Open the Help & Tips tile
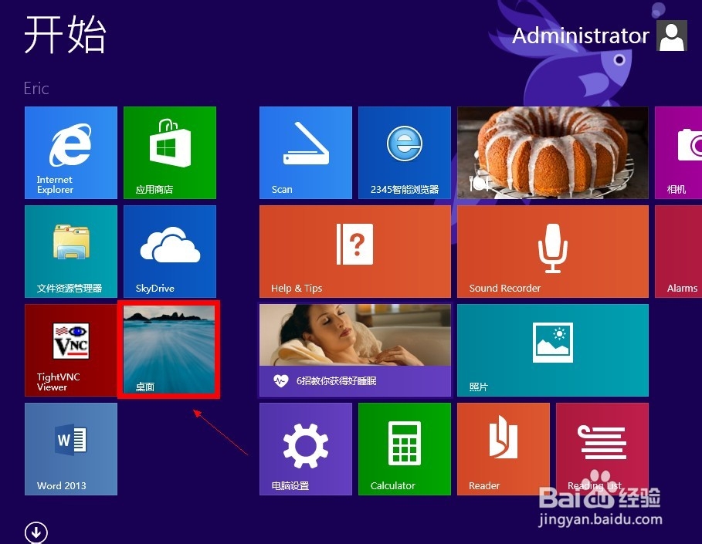This screenshot has width=702, height=544. [354, 251]
